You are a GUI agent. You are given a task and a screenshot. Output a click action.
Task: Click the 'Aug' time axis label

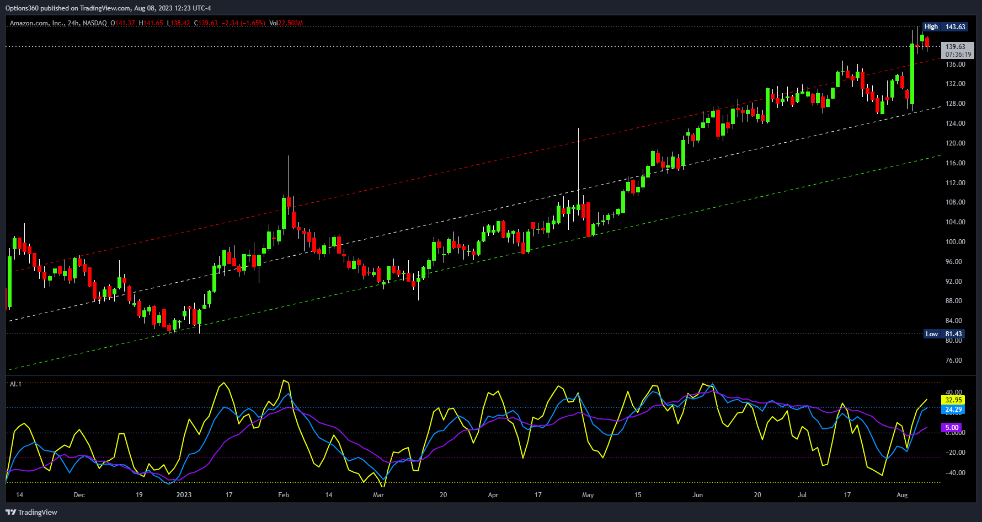click(902, 495)
